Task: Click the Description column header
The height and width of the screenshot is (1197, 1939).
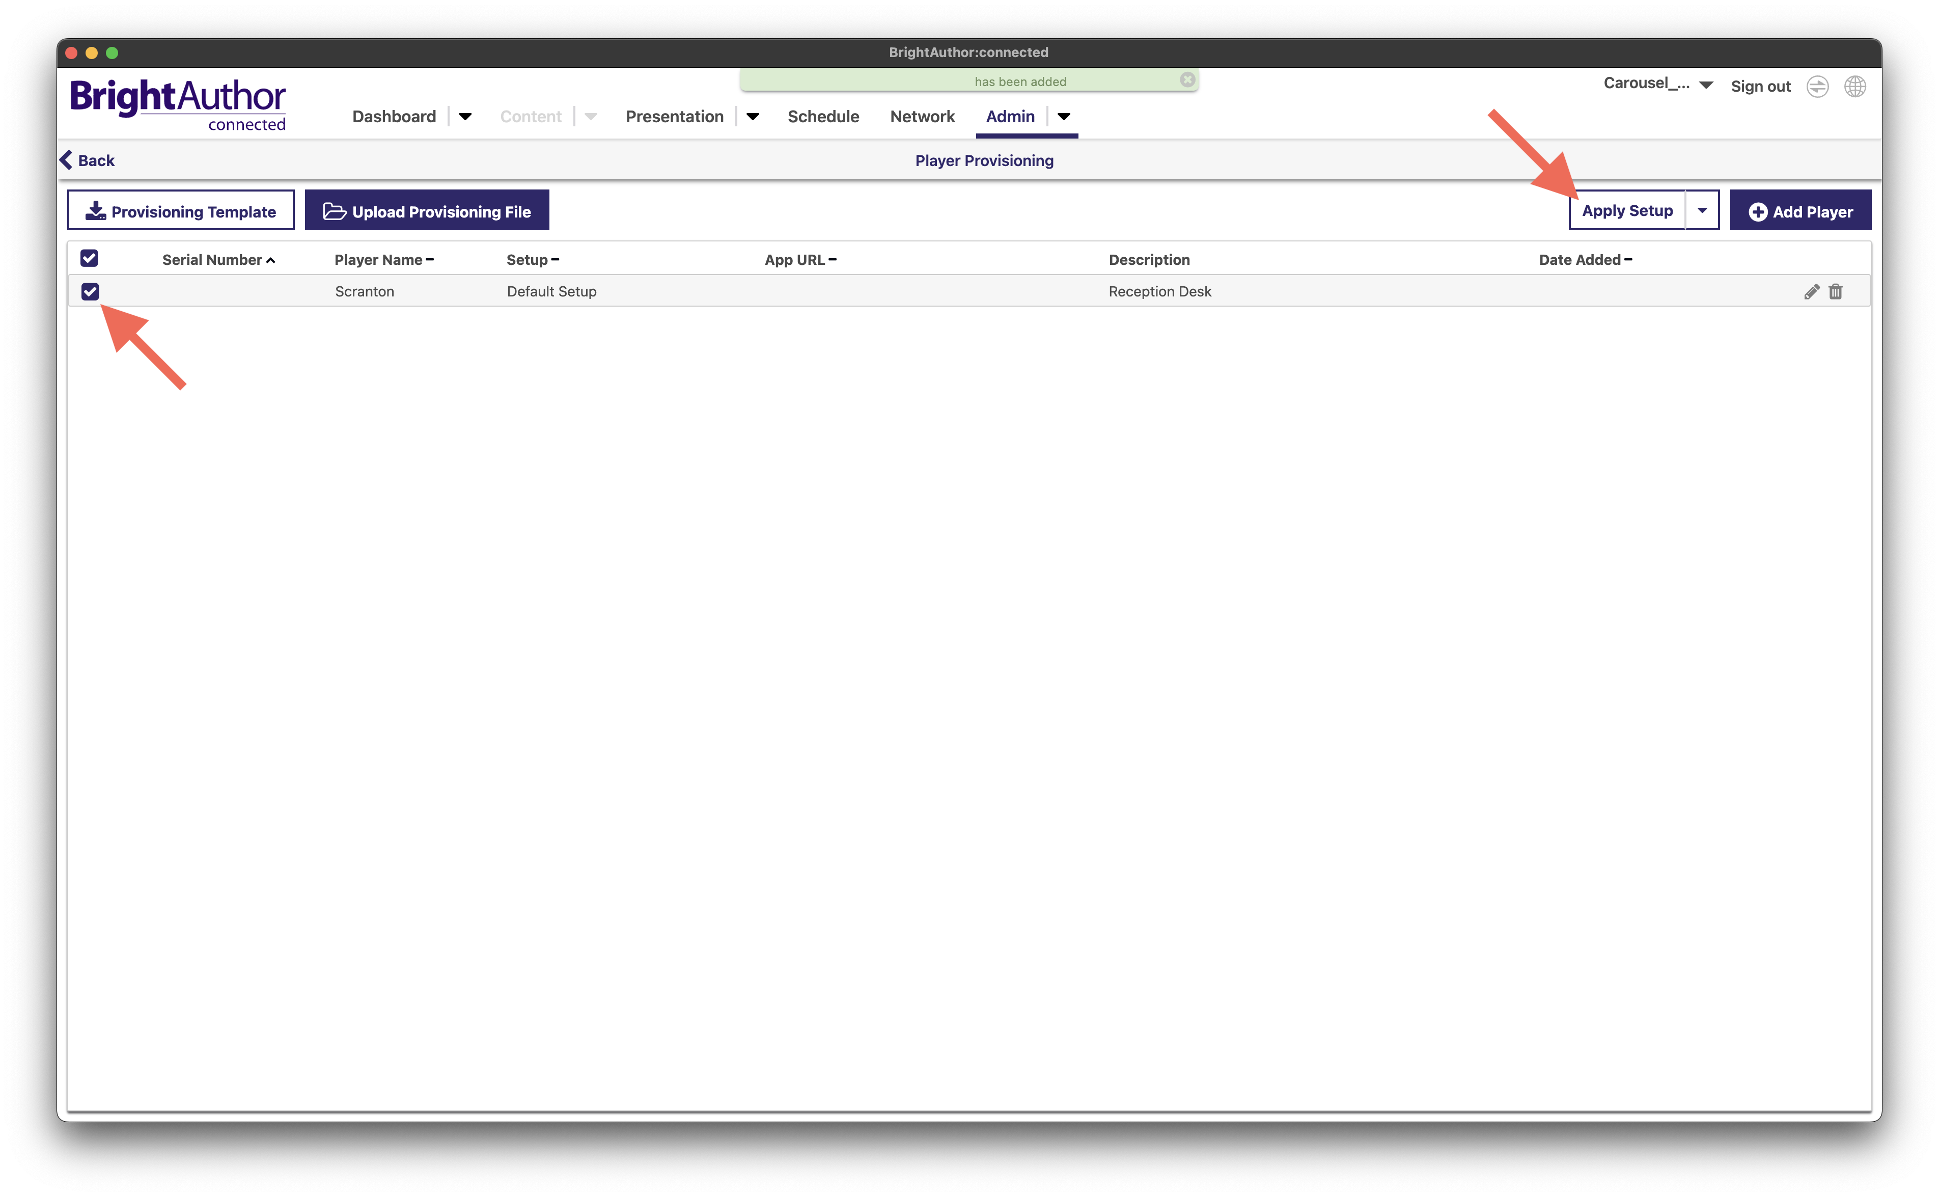Action: pyautogui.click(x=1149, y=260)
